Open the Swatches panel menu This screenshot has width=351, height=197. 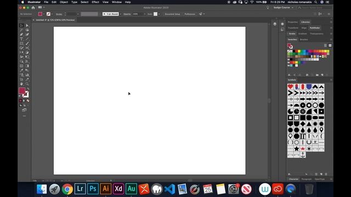pos(331,39)
